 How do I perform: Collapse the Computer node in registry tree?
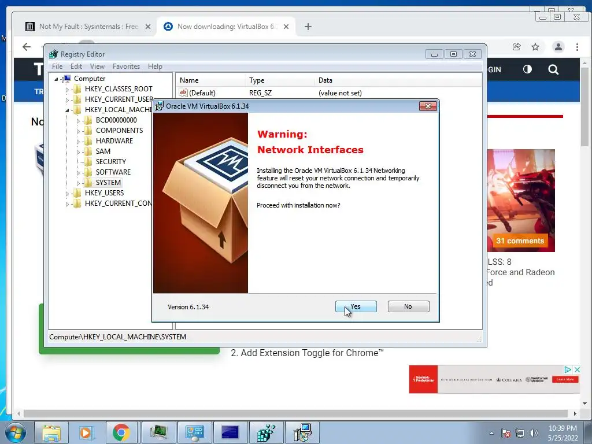(x=56, y=79)
